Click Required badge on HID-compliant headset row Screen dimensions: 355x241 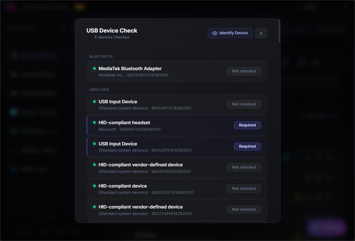coord(247,125)
